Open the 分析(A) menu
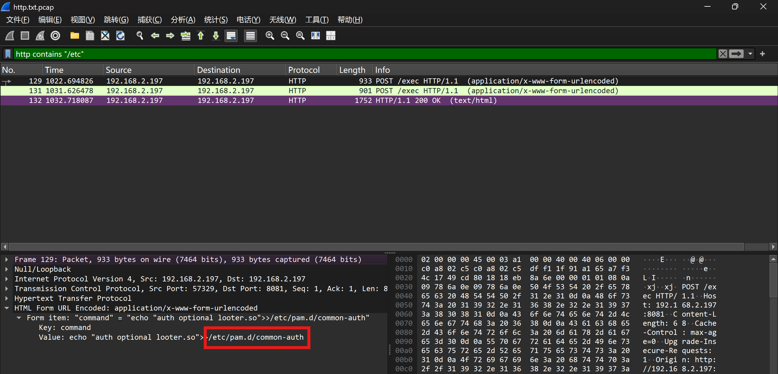 pos(183,20)
